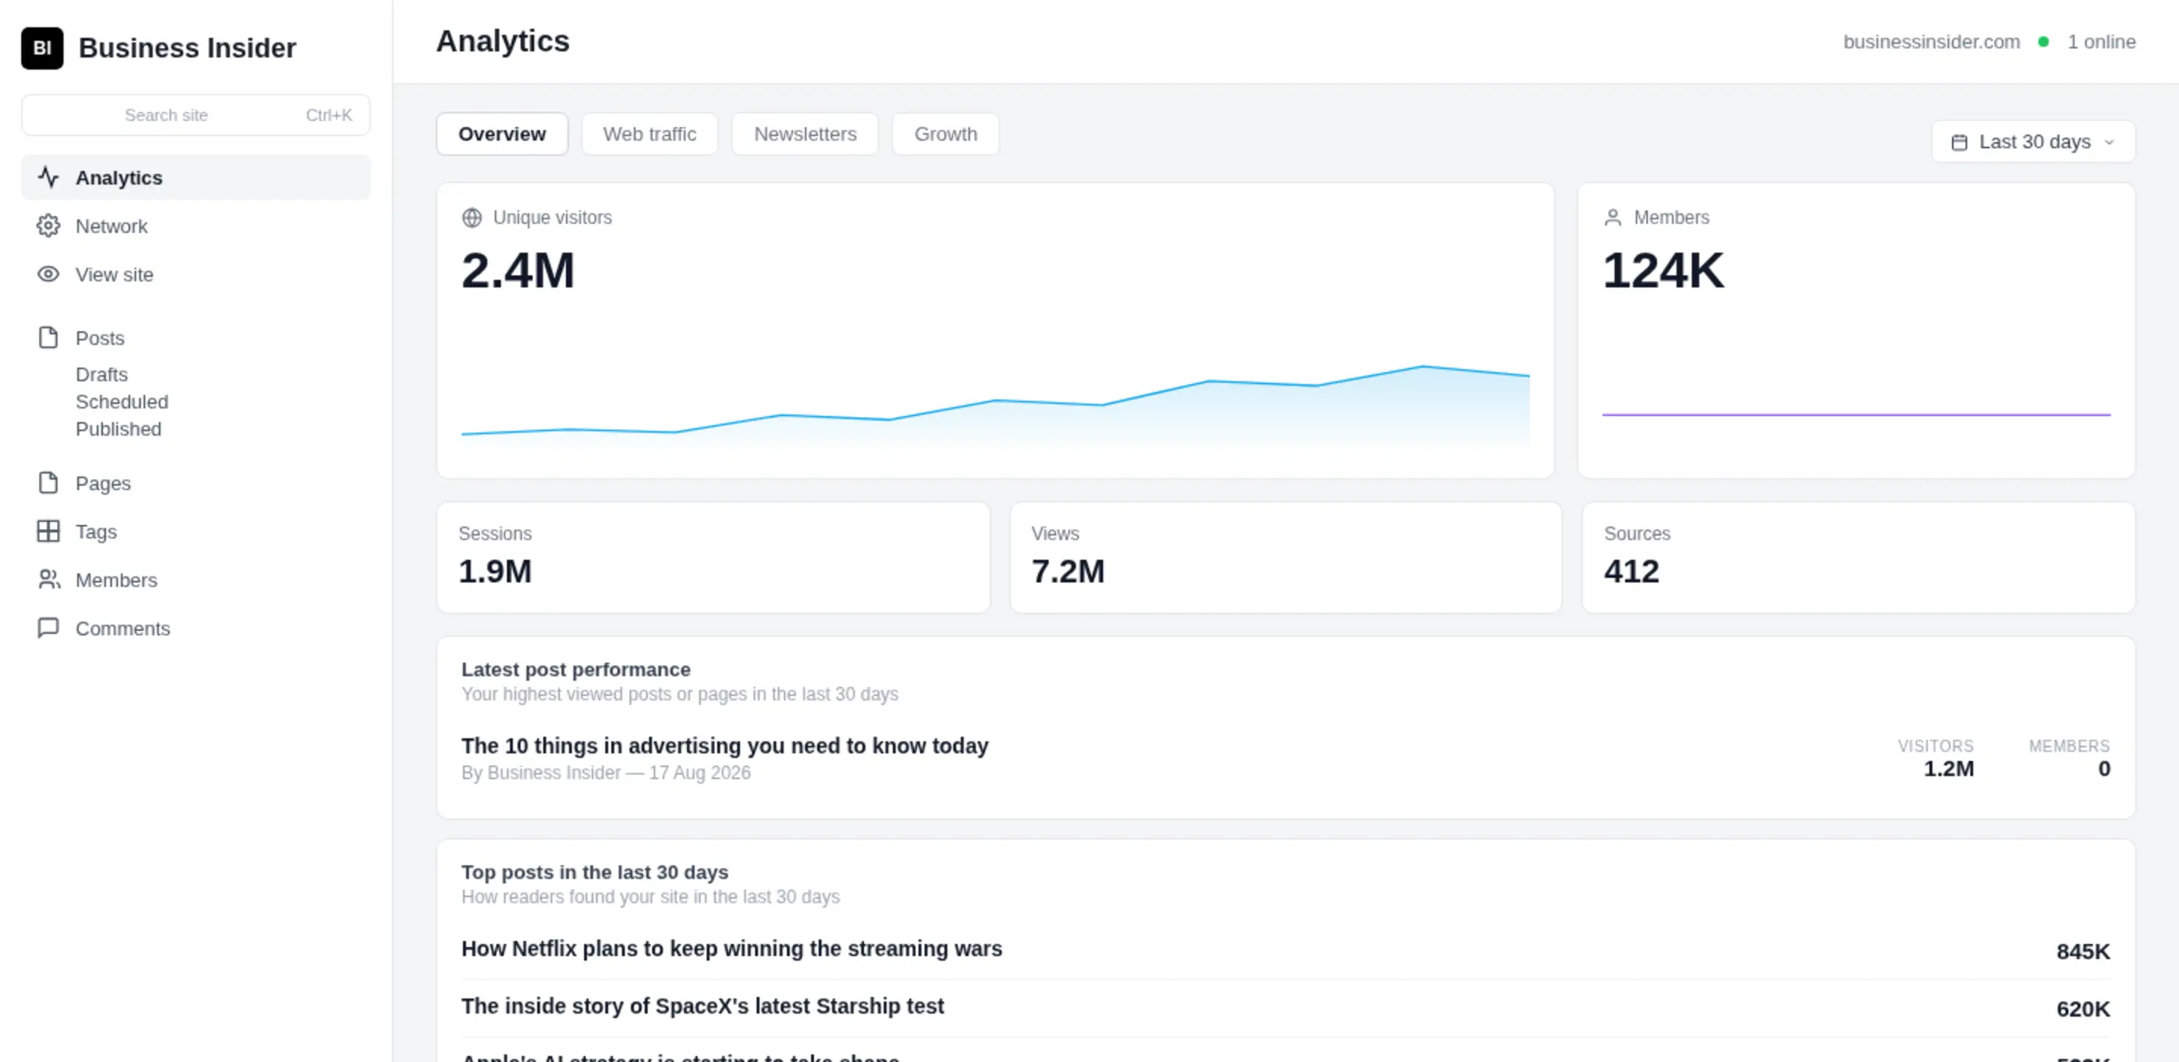Click the green online status dot
Image resolution: width=2179 pixels, height=1062 pixels.
[2044, 42]
